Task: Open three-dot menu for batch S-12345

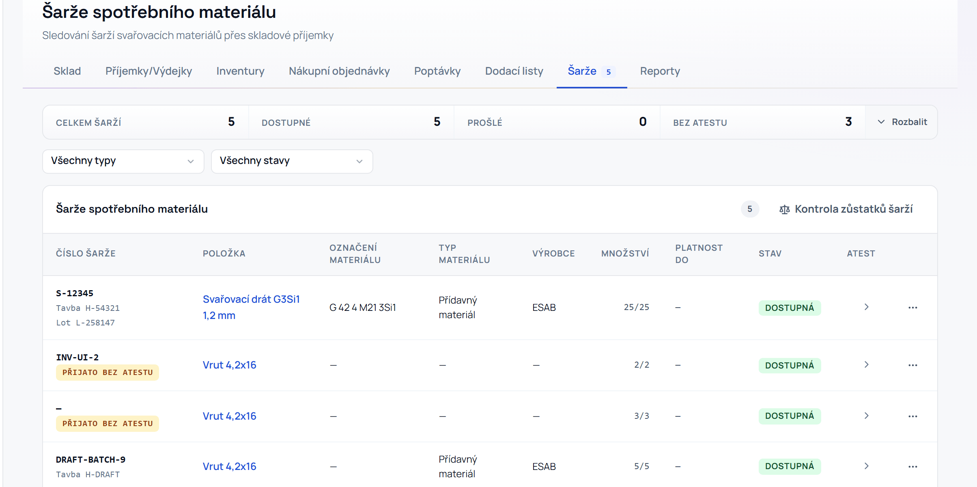Action: tap(912, 308)
